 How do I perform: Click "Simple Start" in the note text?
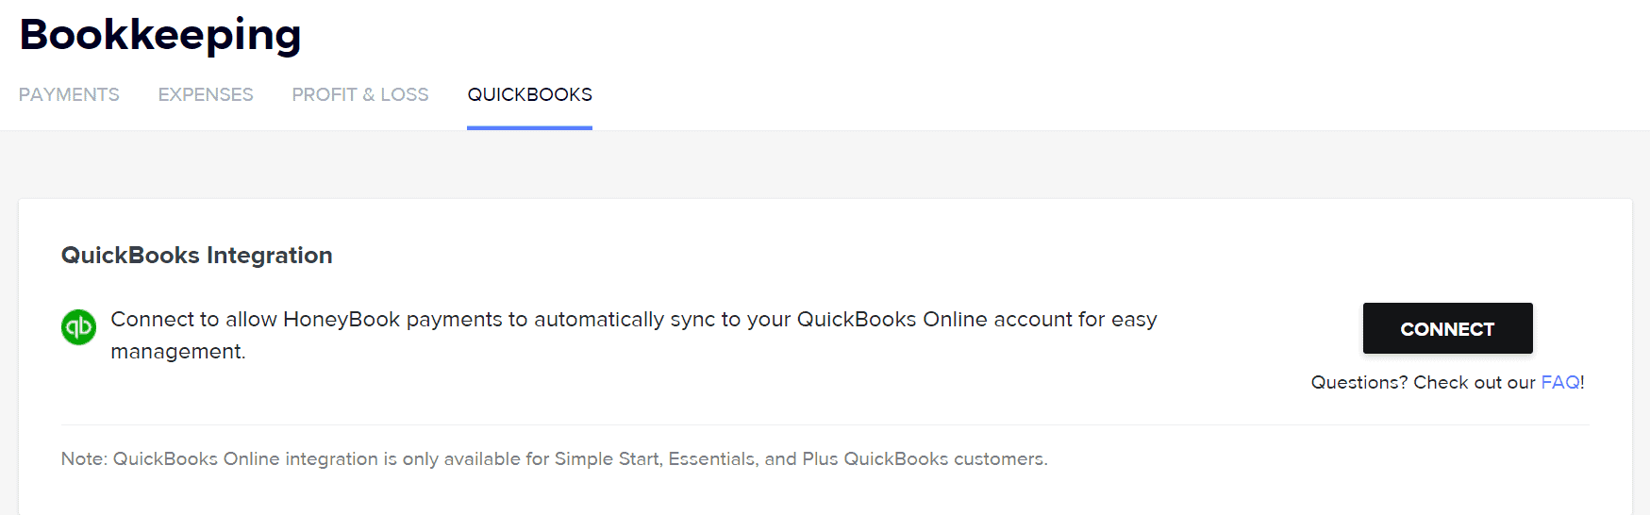tap(608, 459)
